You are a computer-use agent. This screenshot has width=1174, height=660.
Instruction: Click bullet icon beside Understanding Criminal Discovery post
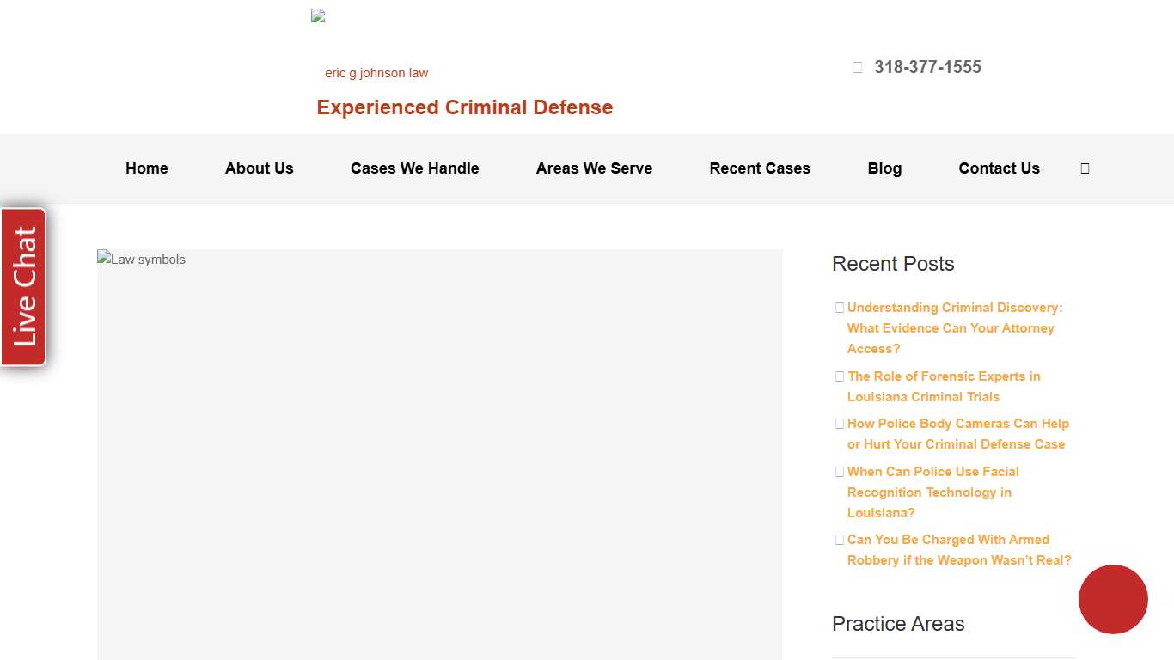pos(840,308)
